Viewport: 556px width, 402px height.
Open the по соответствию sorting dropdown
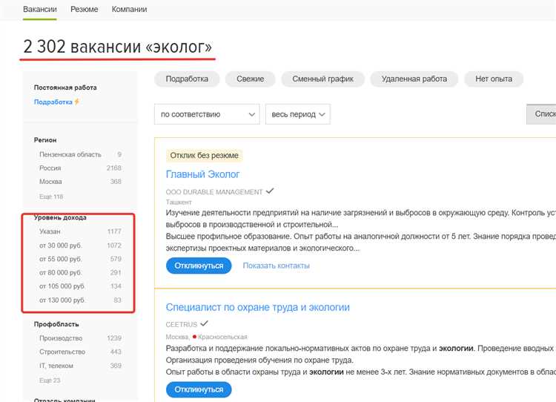point(207,114)
